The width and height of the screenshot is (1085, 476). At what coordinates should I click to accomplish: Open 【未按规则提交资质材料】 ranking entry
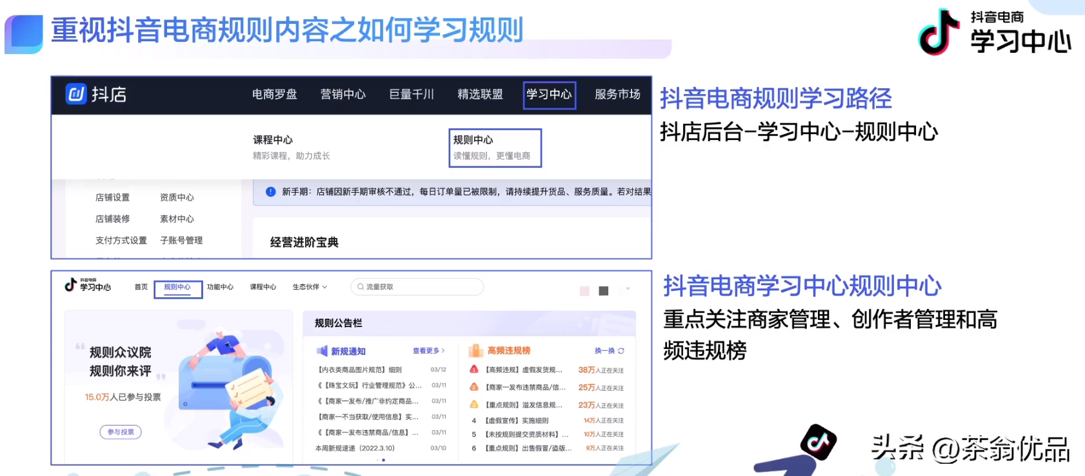[527, 434]
